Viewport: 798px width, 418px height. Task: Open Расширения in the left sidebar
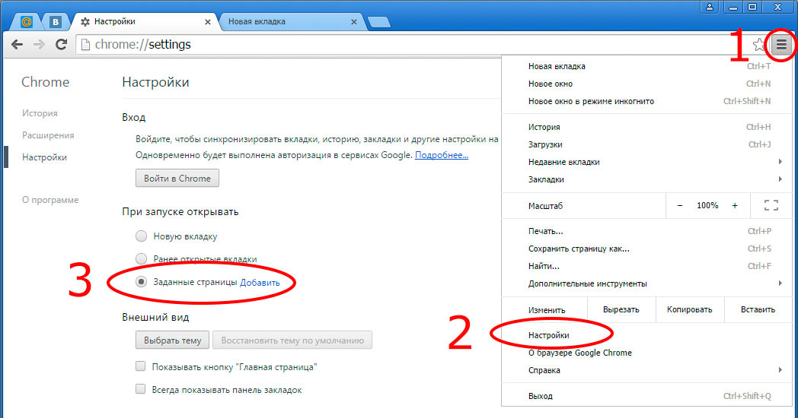point(48,135)
